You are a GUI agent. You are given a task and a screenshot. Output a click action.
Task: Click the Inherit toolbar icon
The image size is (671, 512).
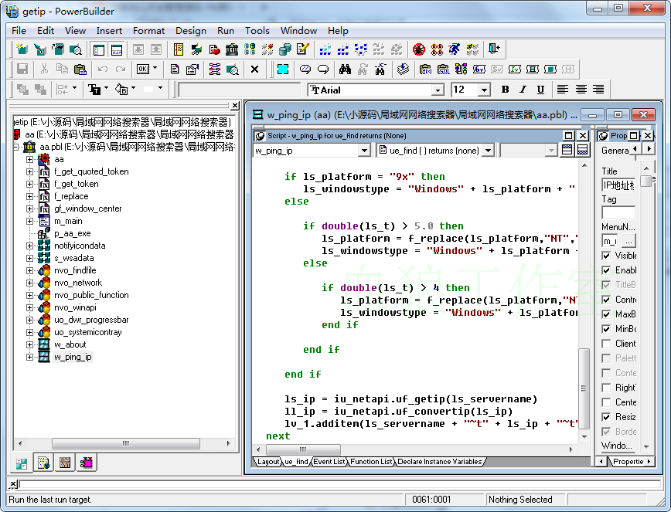[x=39, y=49]
